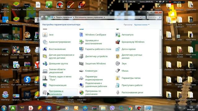198x111 pixels.
Task: Open the Защитник Windows icon
Action: [81, 64]
